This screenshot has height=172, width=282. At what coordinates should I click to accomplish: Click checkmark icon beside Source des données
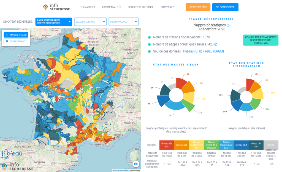[149, 51]
